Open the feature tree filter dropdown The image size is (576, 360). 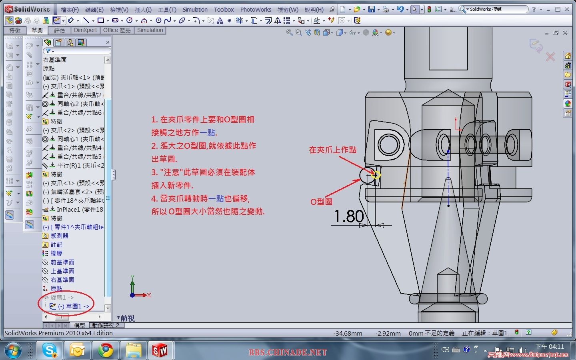[x=50, y=51]
